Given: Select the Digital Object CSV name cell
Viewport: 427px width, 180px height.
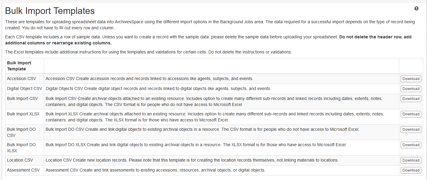Looking at the screenshot, I should [24, 88].
